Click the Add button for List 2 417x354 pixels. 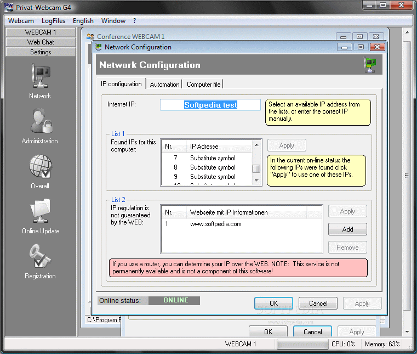(x=347, y=229)
